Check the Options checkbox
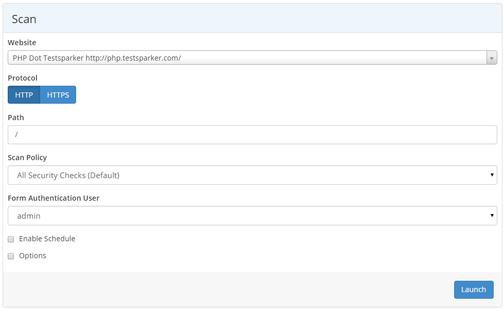504x309 pixels. 11,256
